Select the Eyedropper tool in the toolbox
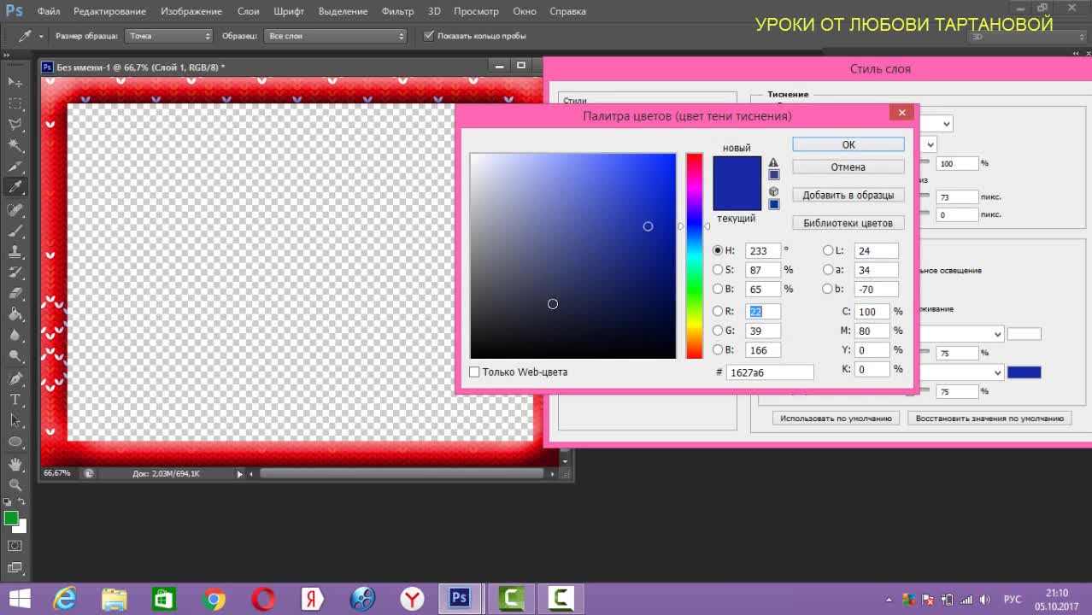 15,188
